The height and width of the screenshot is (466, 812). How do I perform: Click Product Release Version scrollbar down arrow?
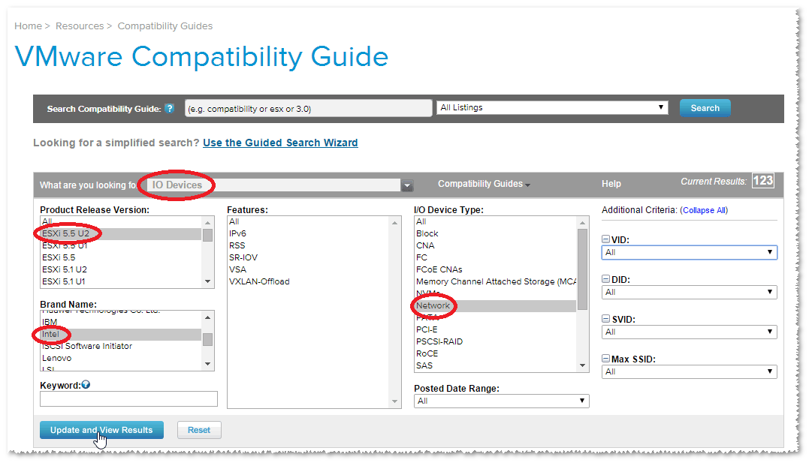(207, 282)
